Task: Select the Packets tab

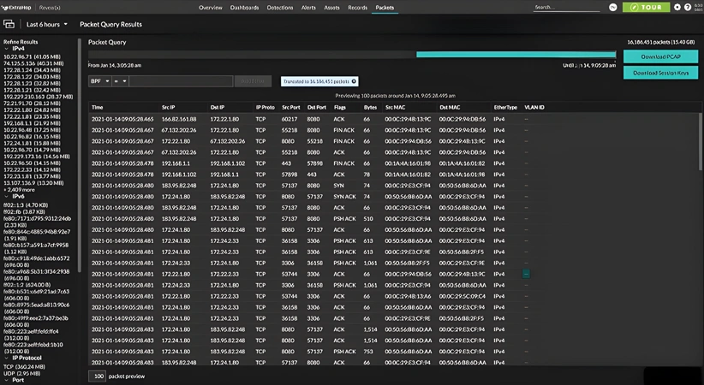Action: click(385, 8)
